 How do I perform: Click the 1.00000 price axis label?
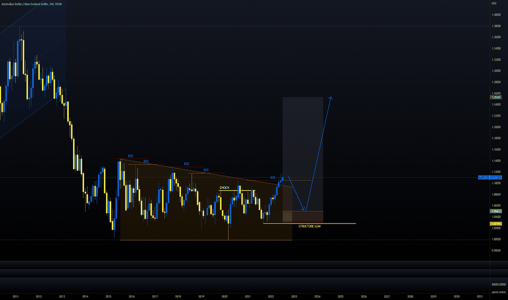(496, 239)
